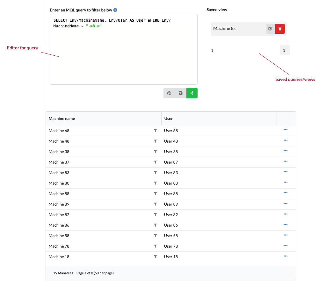Open the more options menu for User 68
Viewport: 318px width, 282px height.
[x=285, y=130]
